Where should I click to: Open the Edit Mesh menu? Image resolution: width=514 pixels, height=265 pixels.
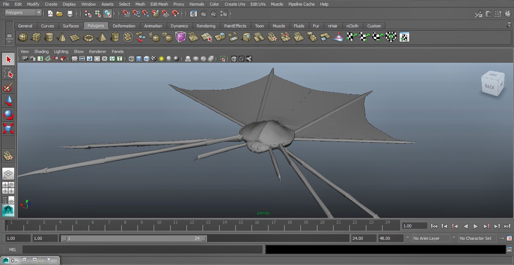(159, 4)
